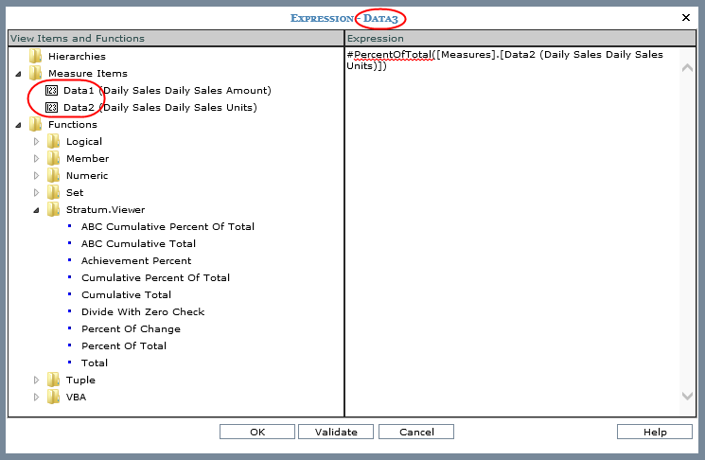This screenshot has height=460, width=705.
Task: Click OK to save expression
Action: tap(257, 432)
